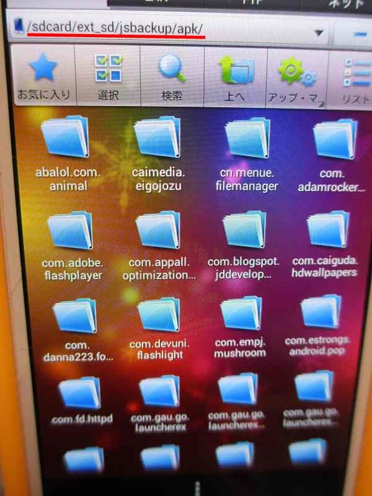Open the com.caiguda.hdwallpapers folder
The image size is (372, 496).
(x=329, y=229)
